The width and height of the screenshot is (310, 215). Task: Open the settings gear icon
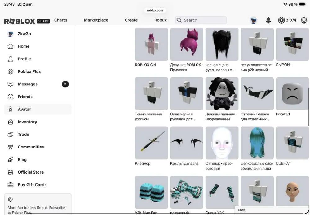pos(304,20)
